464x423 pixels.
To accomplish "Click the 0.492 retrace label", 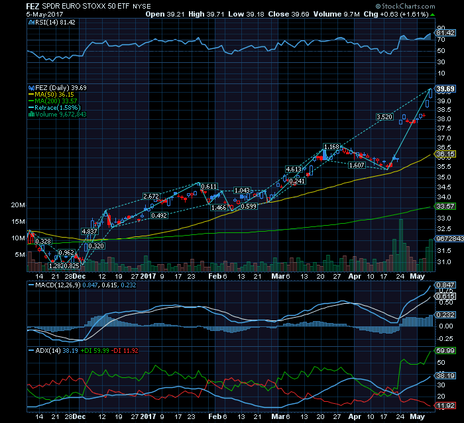I will [159, 216].
